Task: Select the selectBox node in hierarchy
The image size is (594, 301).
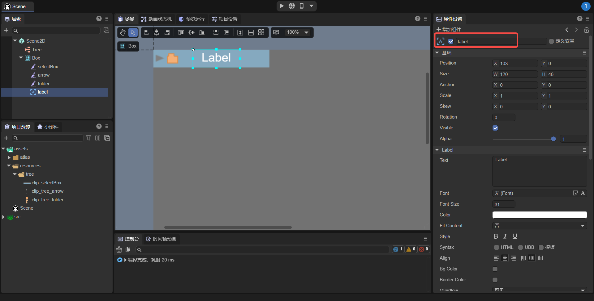Action: point(48,67)
